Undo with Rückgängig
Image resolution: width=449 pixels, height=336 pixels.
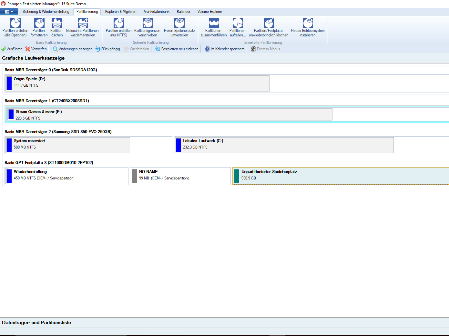[107, 49]
